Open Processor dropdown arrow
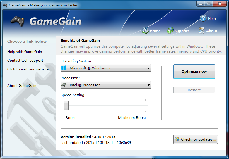This screenshot has height=159, width=229. (x=148, y=85)
